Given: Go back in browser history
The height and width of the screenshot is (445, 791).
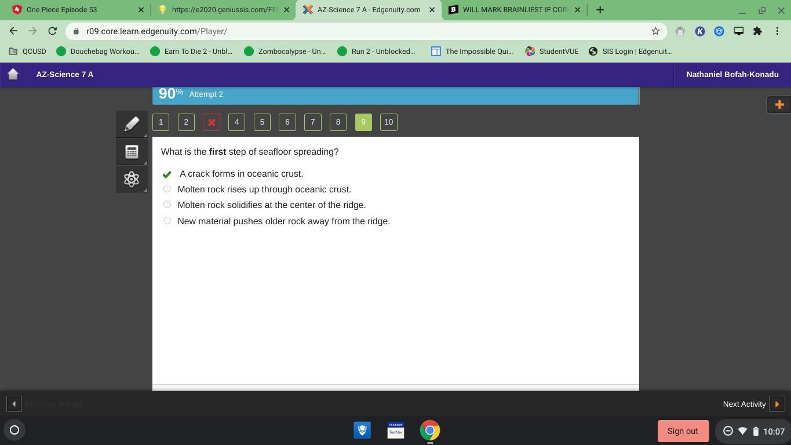Looking at the screenshot, I should [x=14, y=31].
